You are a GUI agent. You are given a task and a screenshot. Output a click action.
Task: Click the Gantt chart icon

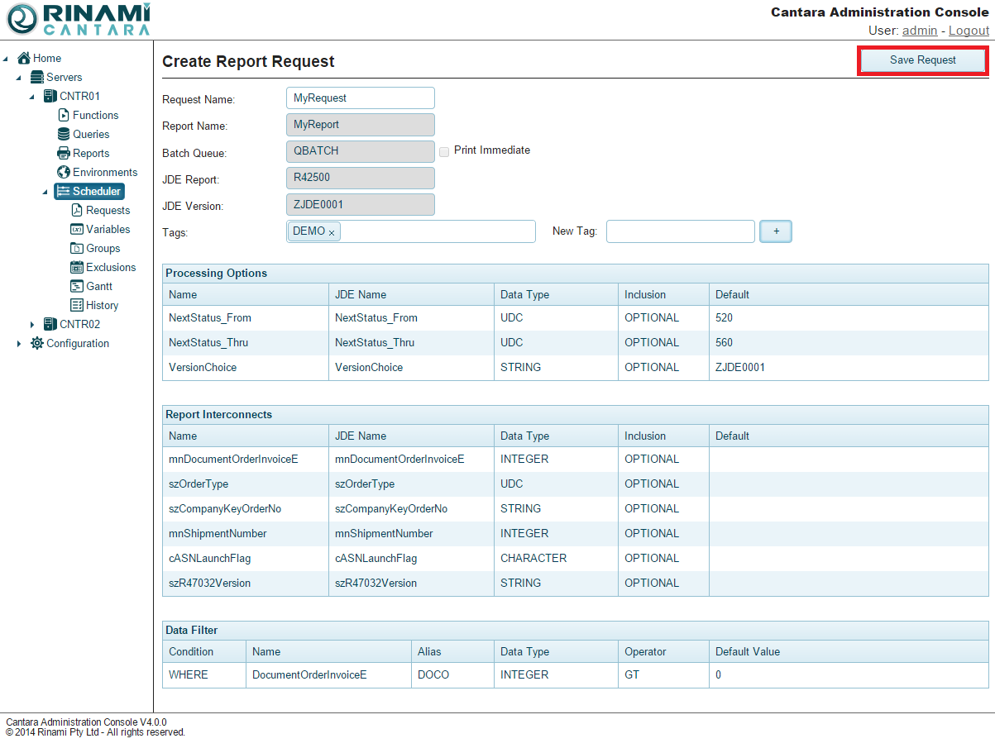pyautogui.click(x=77, y=286)
